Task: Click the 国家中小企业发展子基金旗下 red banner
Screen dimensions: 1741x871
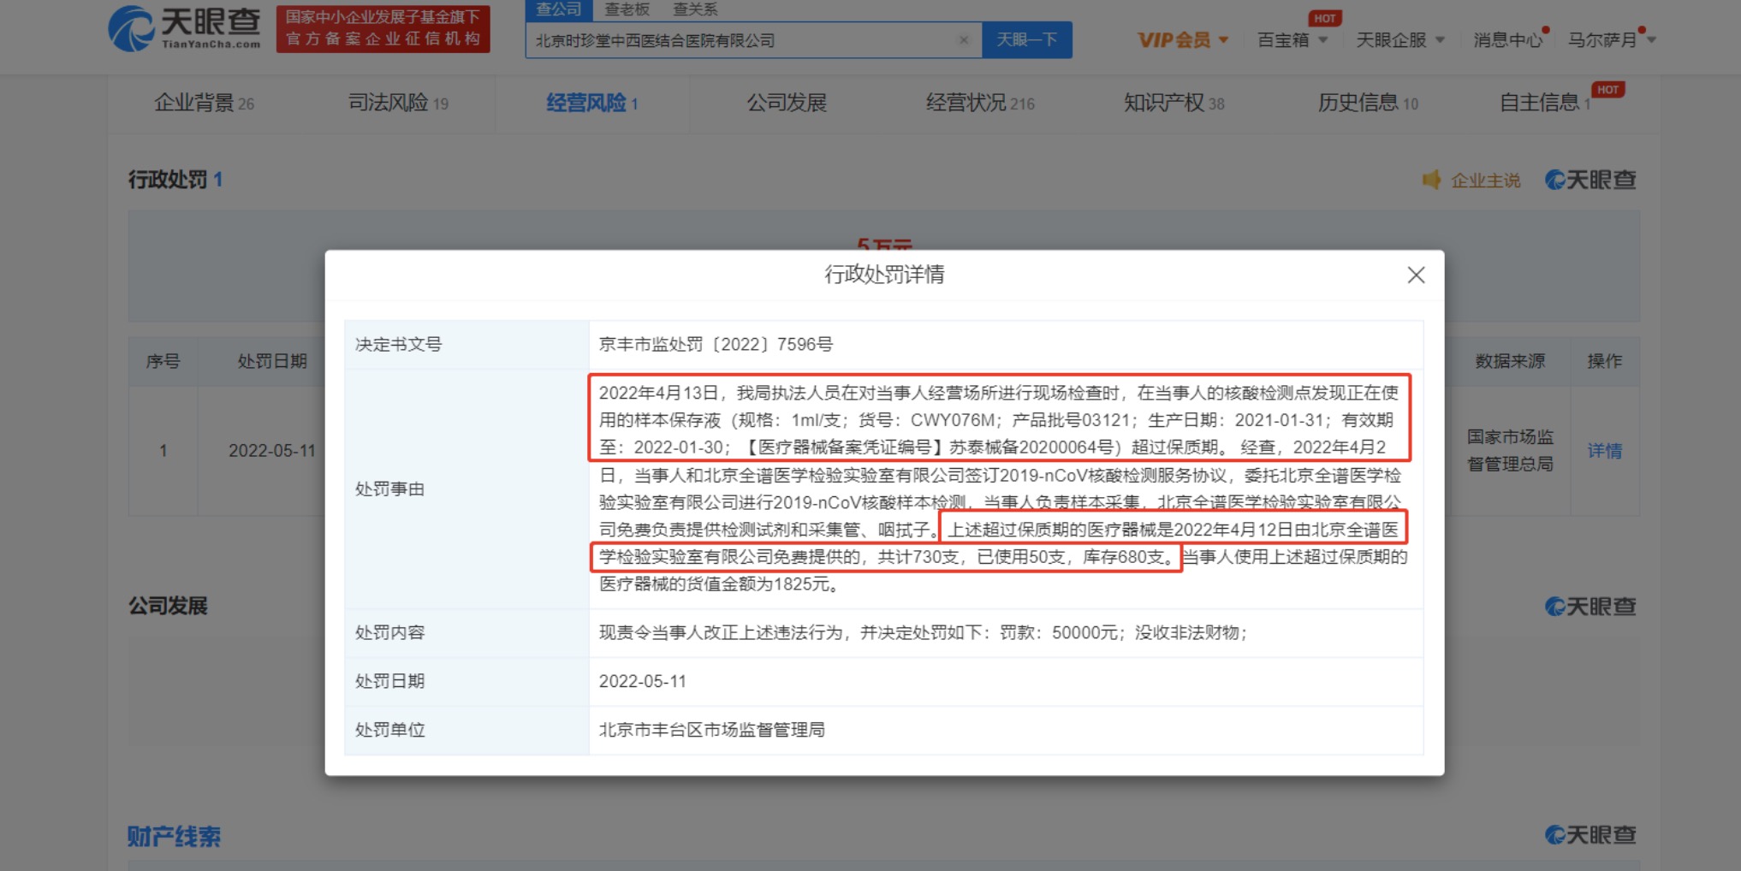Action: pyautogui.click(x=383, y=28)
